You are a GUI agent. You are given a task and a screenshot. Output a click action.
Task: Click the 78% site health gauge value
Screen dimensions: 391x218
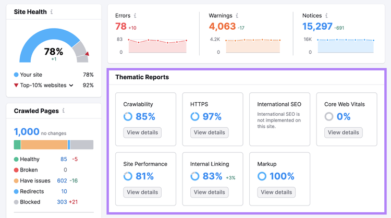54,52
